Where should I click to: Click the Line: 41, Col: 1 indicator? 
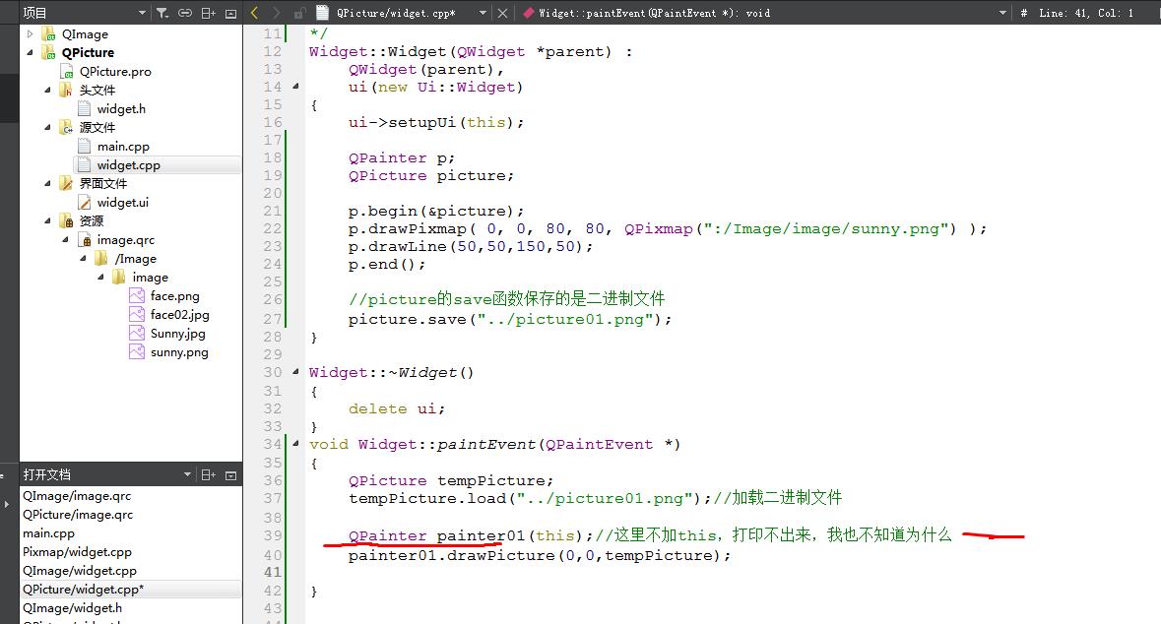point(1085,13)
